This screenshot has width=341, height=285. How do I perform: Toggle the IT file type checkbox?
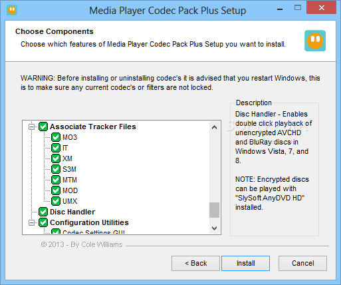(x=56, y=148)
